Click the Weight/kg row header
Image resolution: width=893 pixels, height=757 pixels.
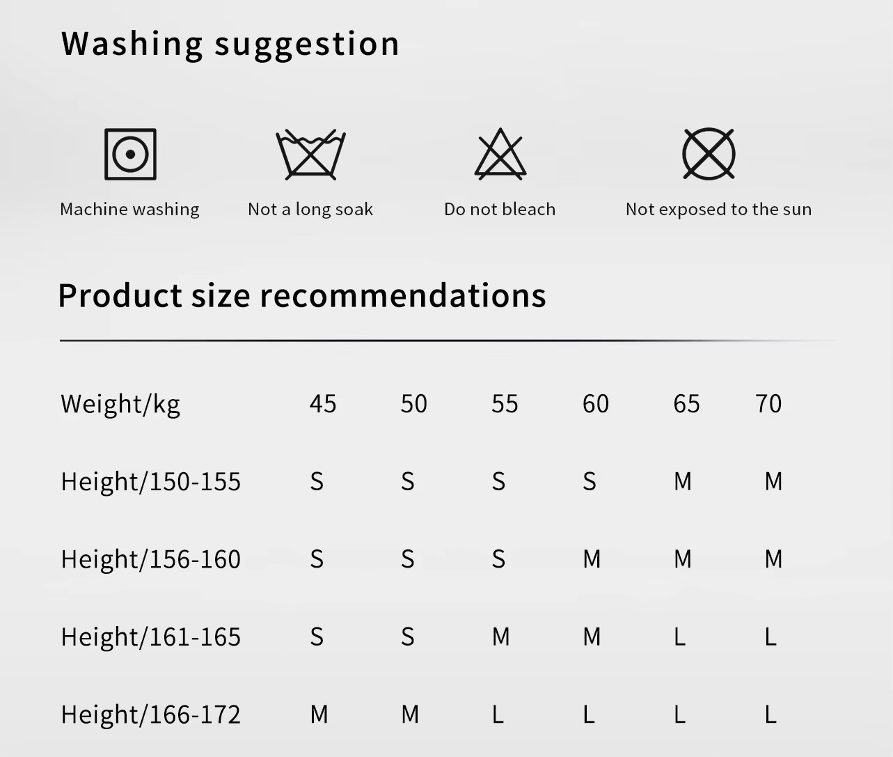pos(120,405)
